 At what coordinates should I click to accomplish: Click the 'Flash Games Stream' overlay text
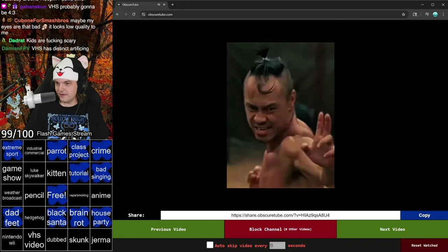(64, 134)
